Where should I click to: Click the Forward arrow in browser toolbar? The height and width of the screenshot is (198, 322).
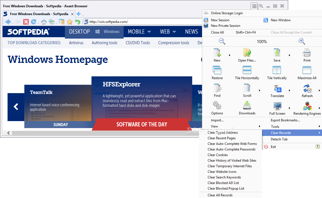click(x=18, y=22)
